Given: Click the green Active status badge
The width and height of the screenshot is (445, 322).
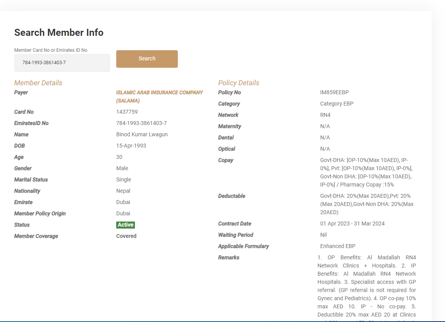Looking at the screenshot, I should (x=126, y=225).
